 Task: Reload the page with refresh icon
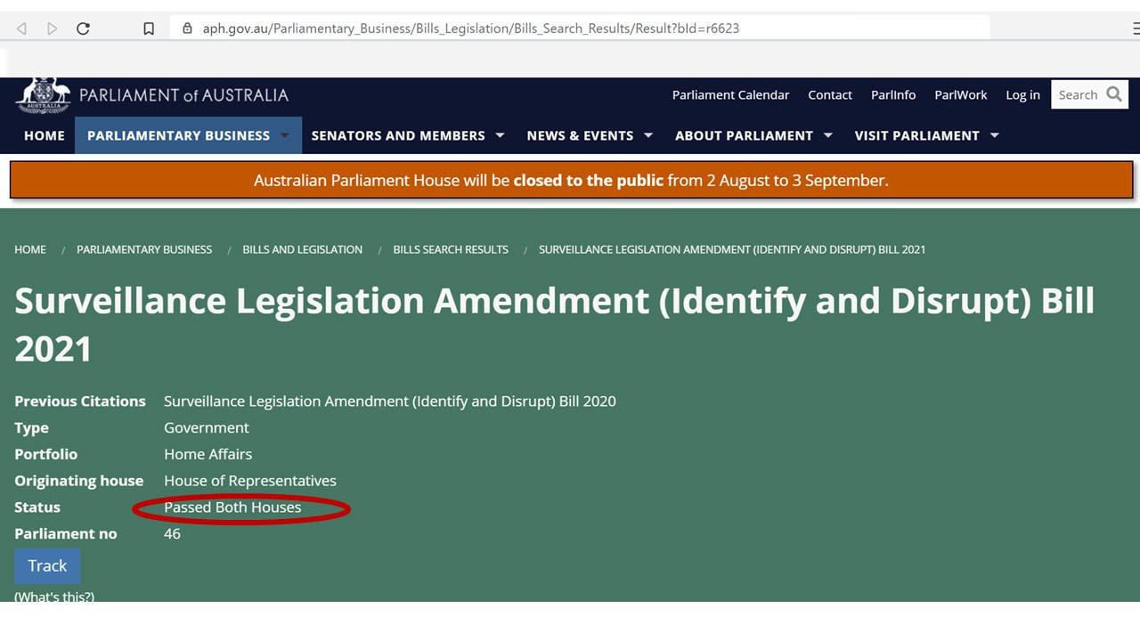[83, 28]
